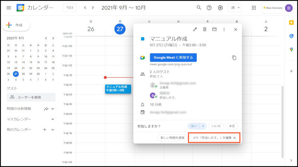This screenshot has height=167, width=298.
Task: Select 'いいえ' RSVP response
Action: [216, 126]
